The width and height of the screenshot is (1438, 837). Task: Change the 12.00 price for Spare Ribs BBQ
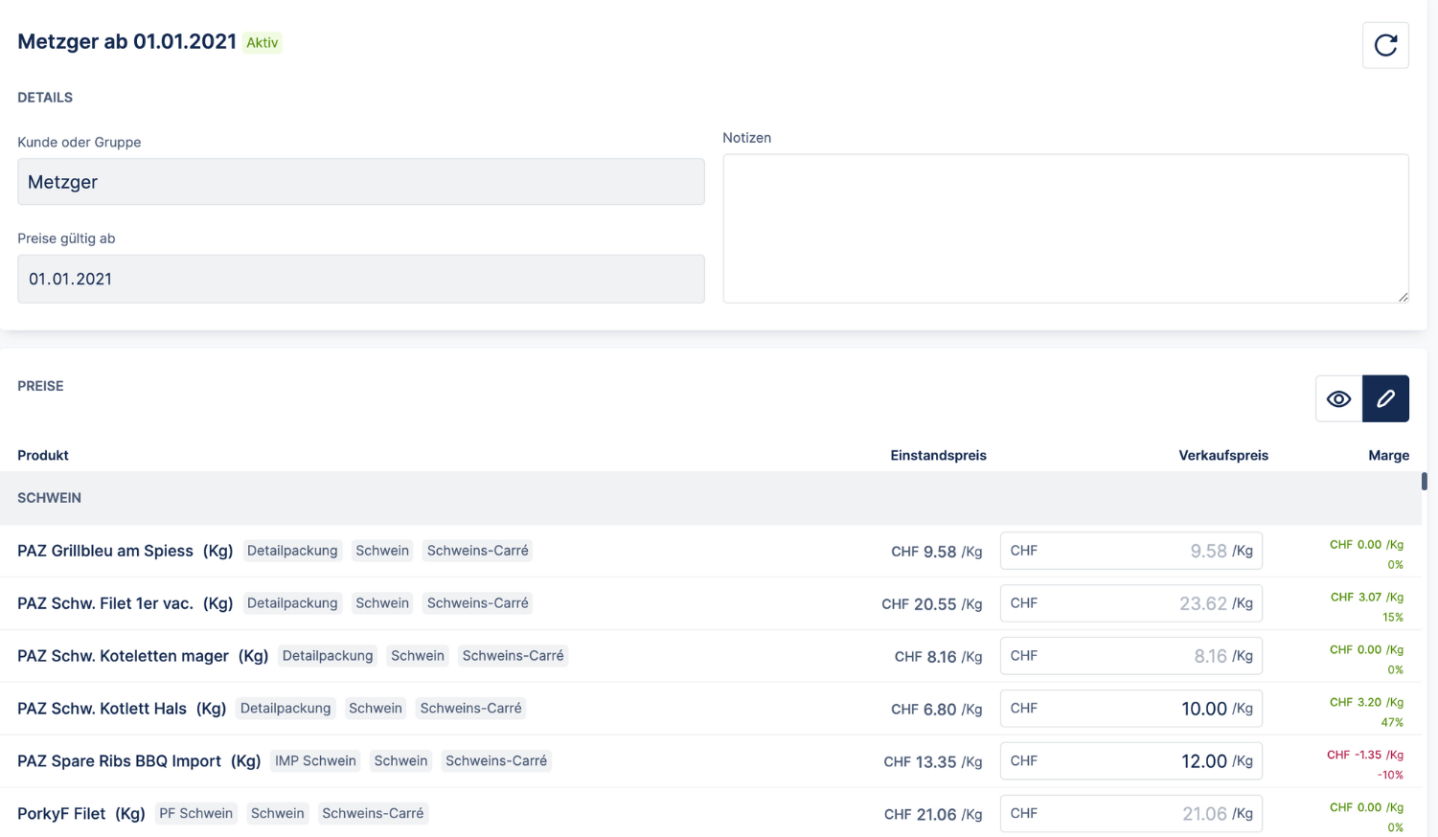[1130, 761]
